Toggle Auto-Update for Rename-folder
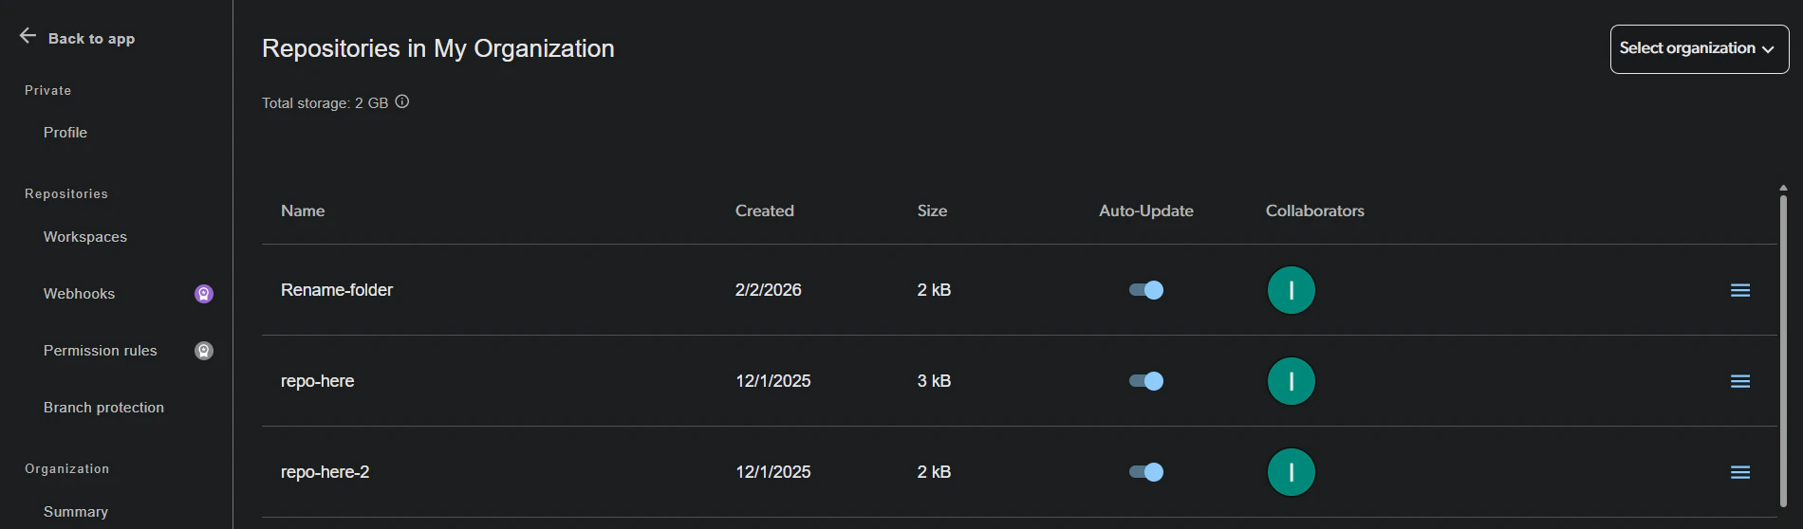This screenshot has width=1803, height=529. [x=1146, y=290]
